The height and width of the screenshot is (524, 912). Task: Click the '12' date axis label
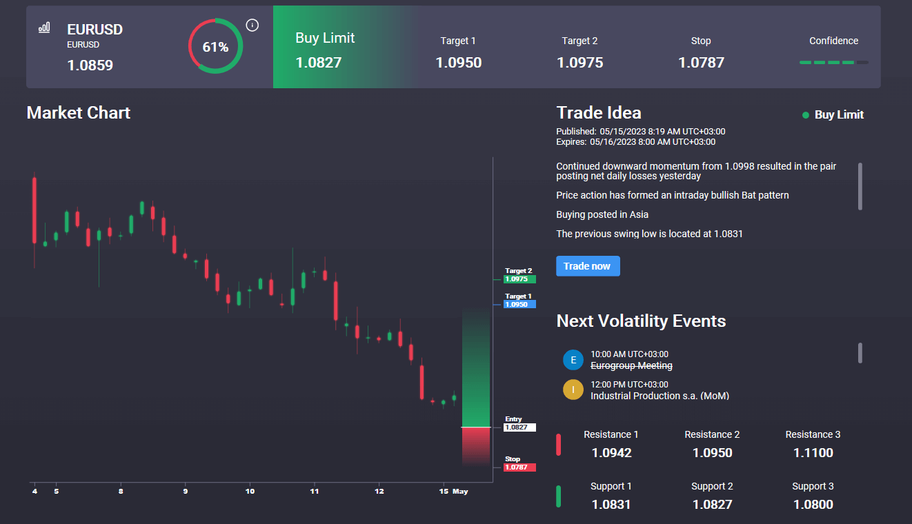click(x=379, y=492)
